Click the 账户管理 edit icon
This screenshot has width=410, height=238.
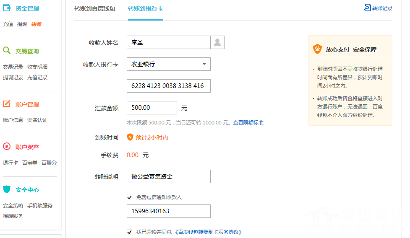point(7,103)
